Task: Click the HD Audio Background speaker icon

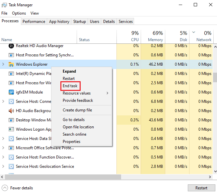Action: coord(11,111)
